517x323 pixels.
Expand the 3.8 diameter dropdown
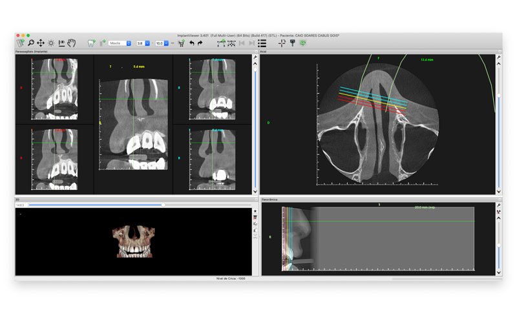click(x=143, y=43)
